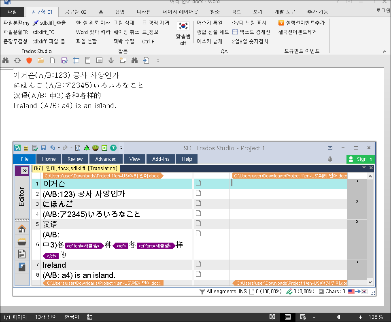Click the document with checkmark icon in Trados
The image size is (391, 322).
35,148
